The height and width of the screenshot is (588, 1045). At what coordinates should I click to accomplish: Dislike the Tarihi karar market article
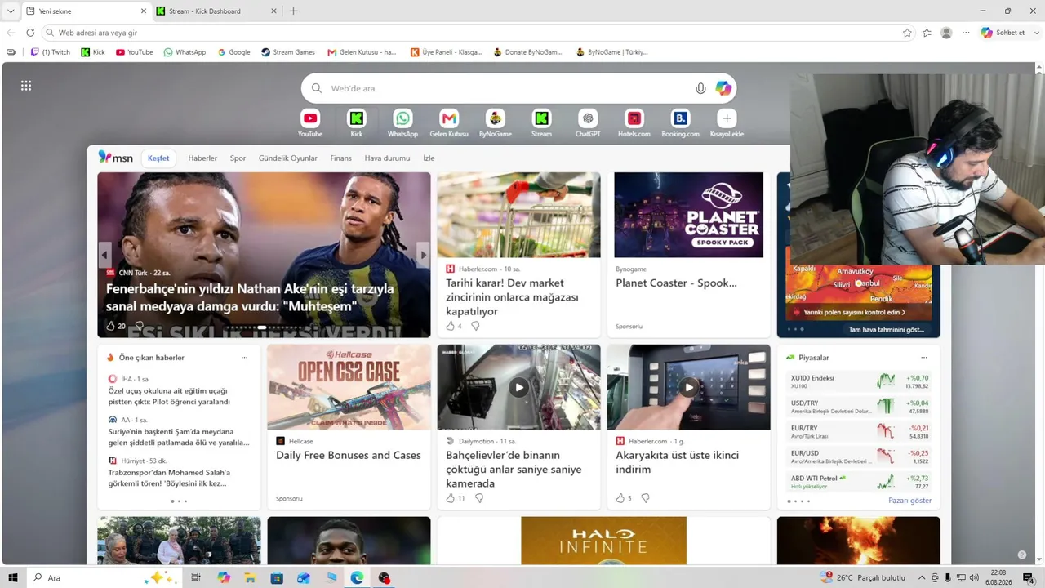click(475, 326)
